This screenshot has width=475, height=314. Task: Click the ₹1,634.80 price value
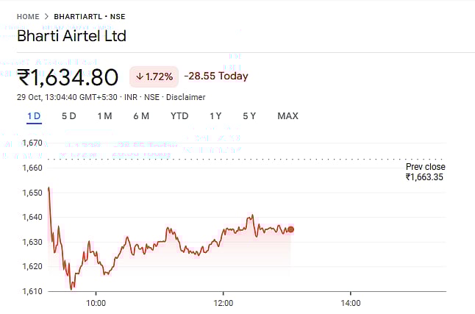click(x=68, y=76)
